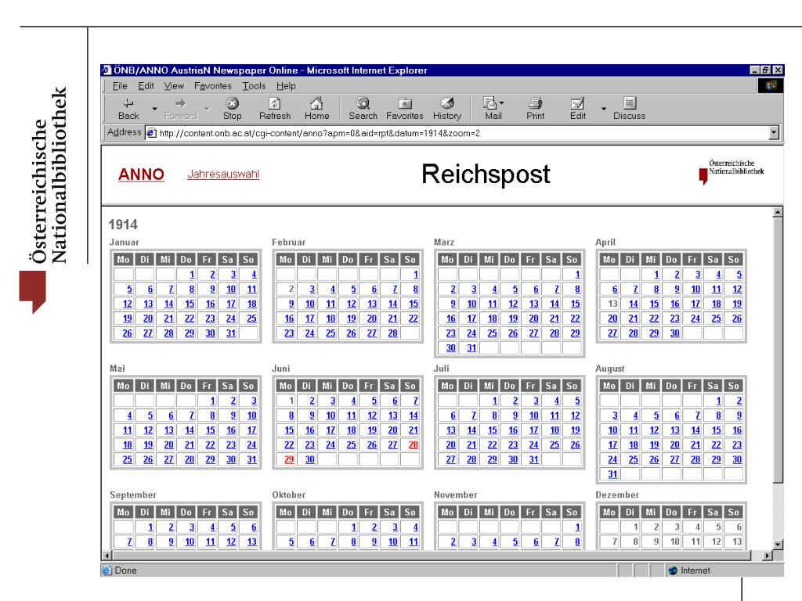Open the Home page icon
The height and width of the screenshot is (601, 802).
[316, 109]
